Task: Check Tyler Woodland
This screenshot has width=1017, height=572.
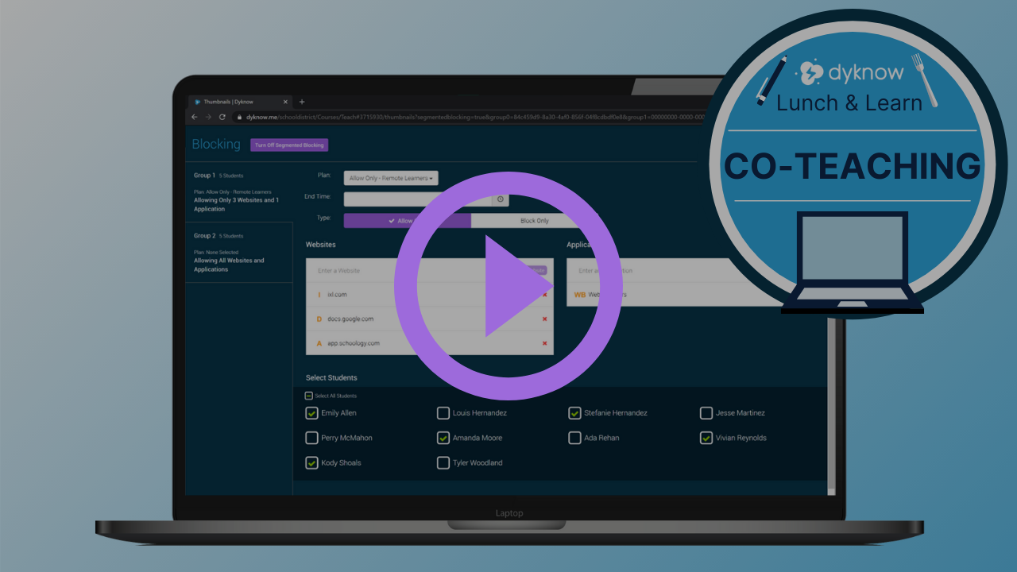Action: click(443, 462)
